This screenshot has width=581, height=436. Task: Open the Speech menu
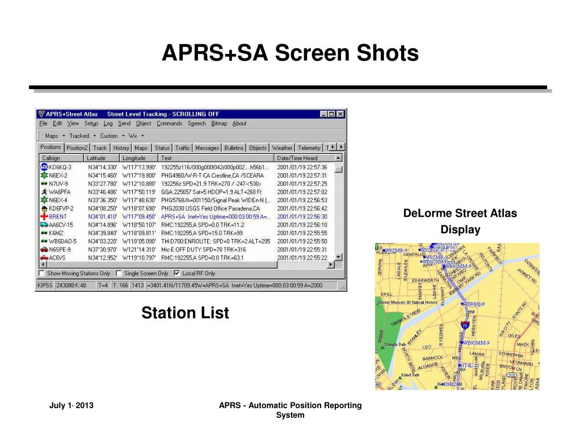[x=197, y=123]
